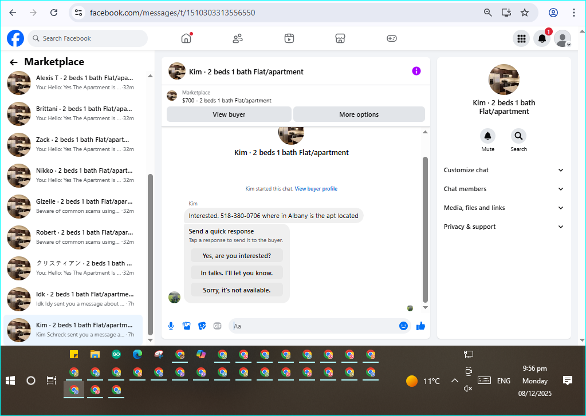Send a thumbs-up like

(420, 326)
